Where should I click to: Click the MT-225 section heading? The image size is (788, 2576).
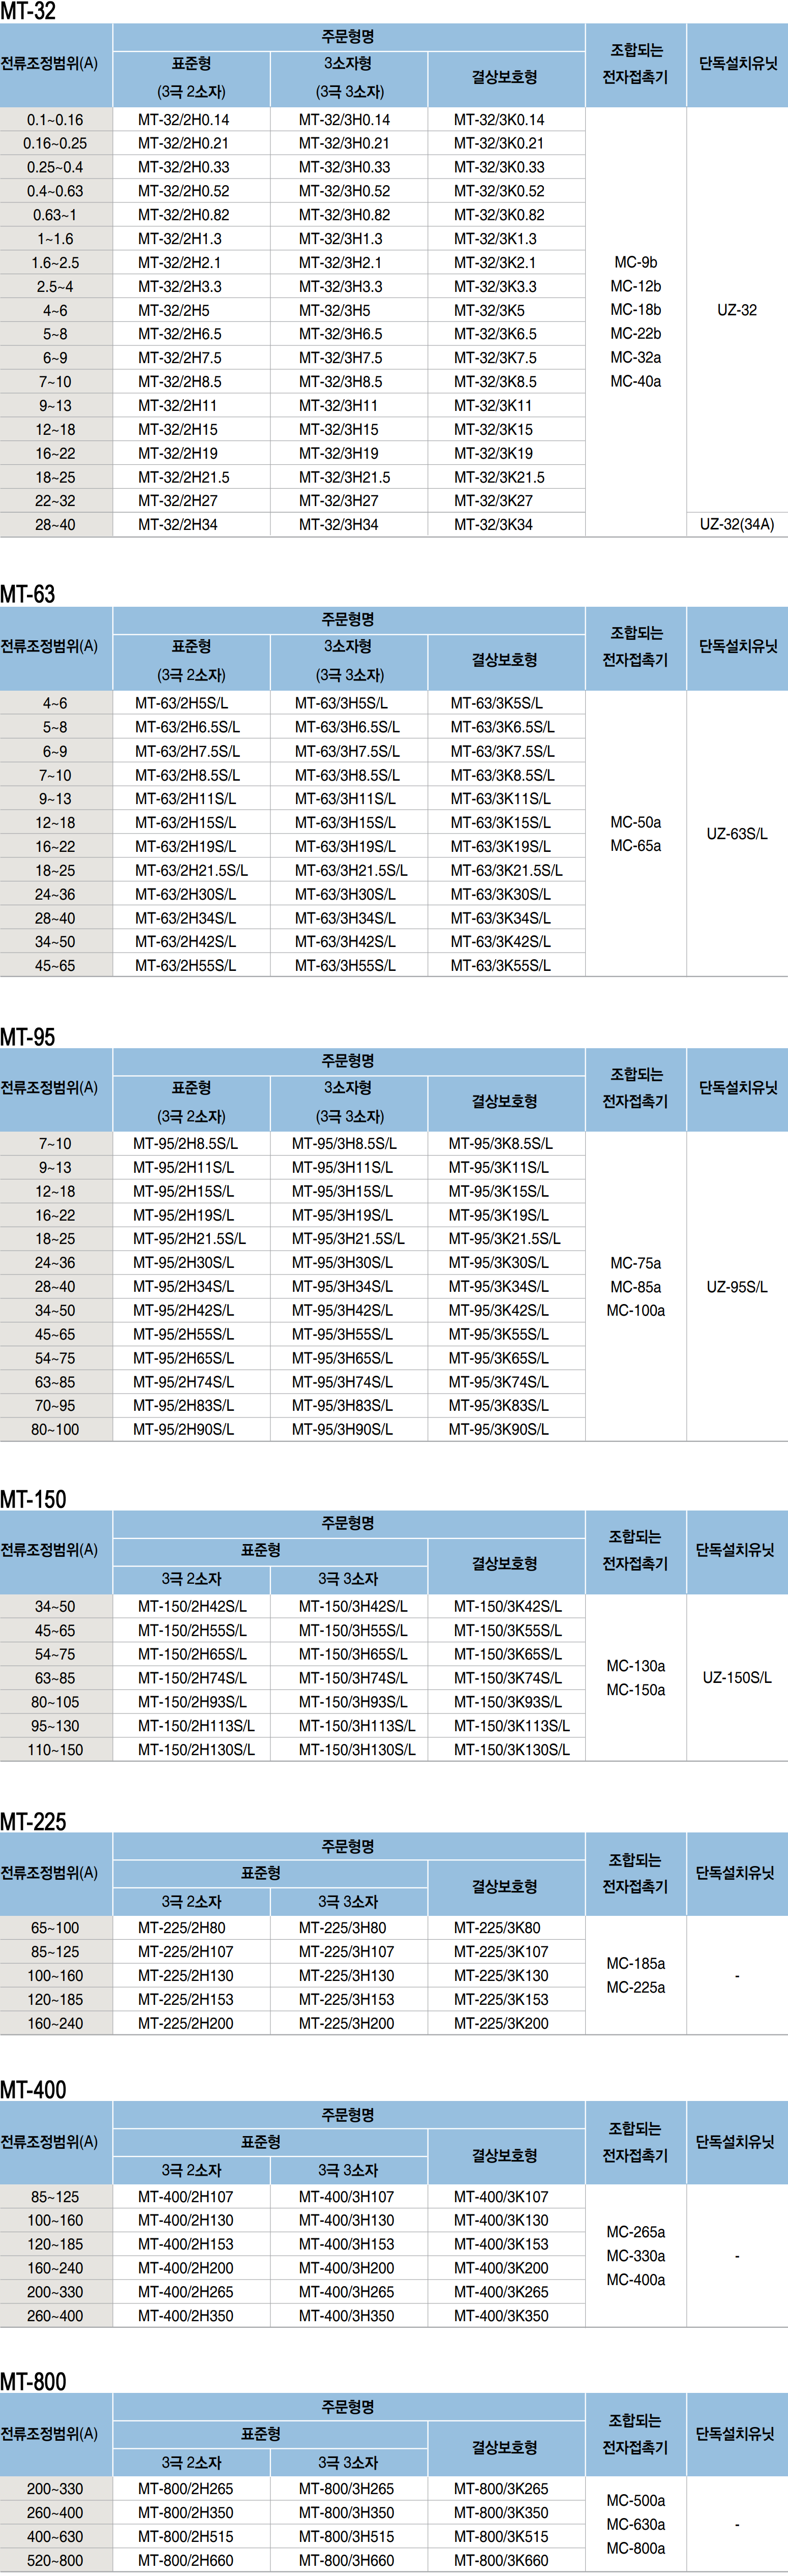pyautogui.click(x=33, y=1822)
